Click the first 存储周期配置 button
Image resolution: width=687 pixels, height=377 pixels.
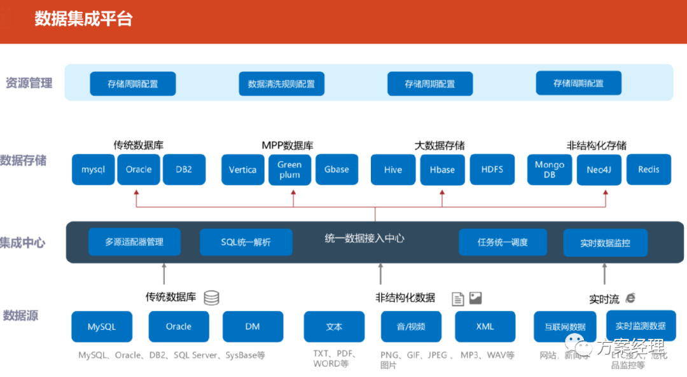tap(132, 83)
